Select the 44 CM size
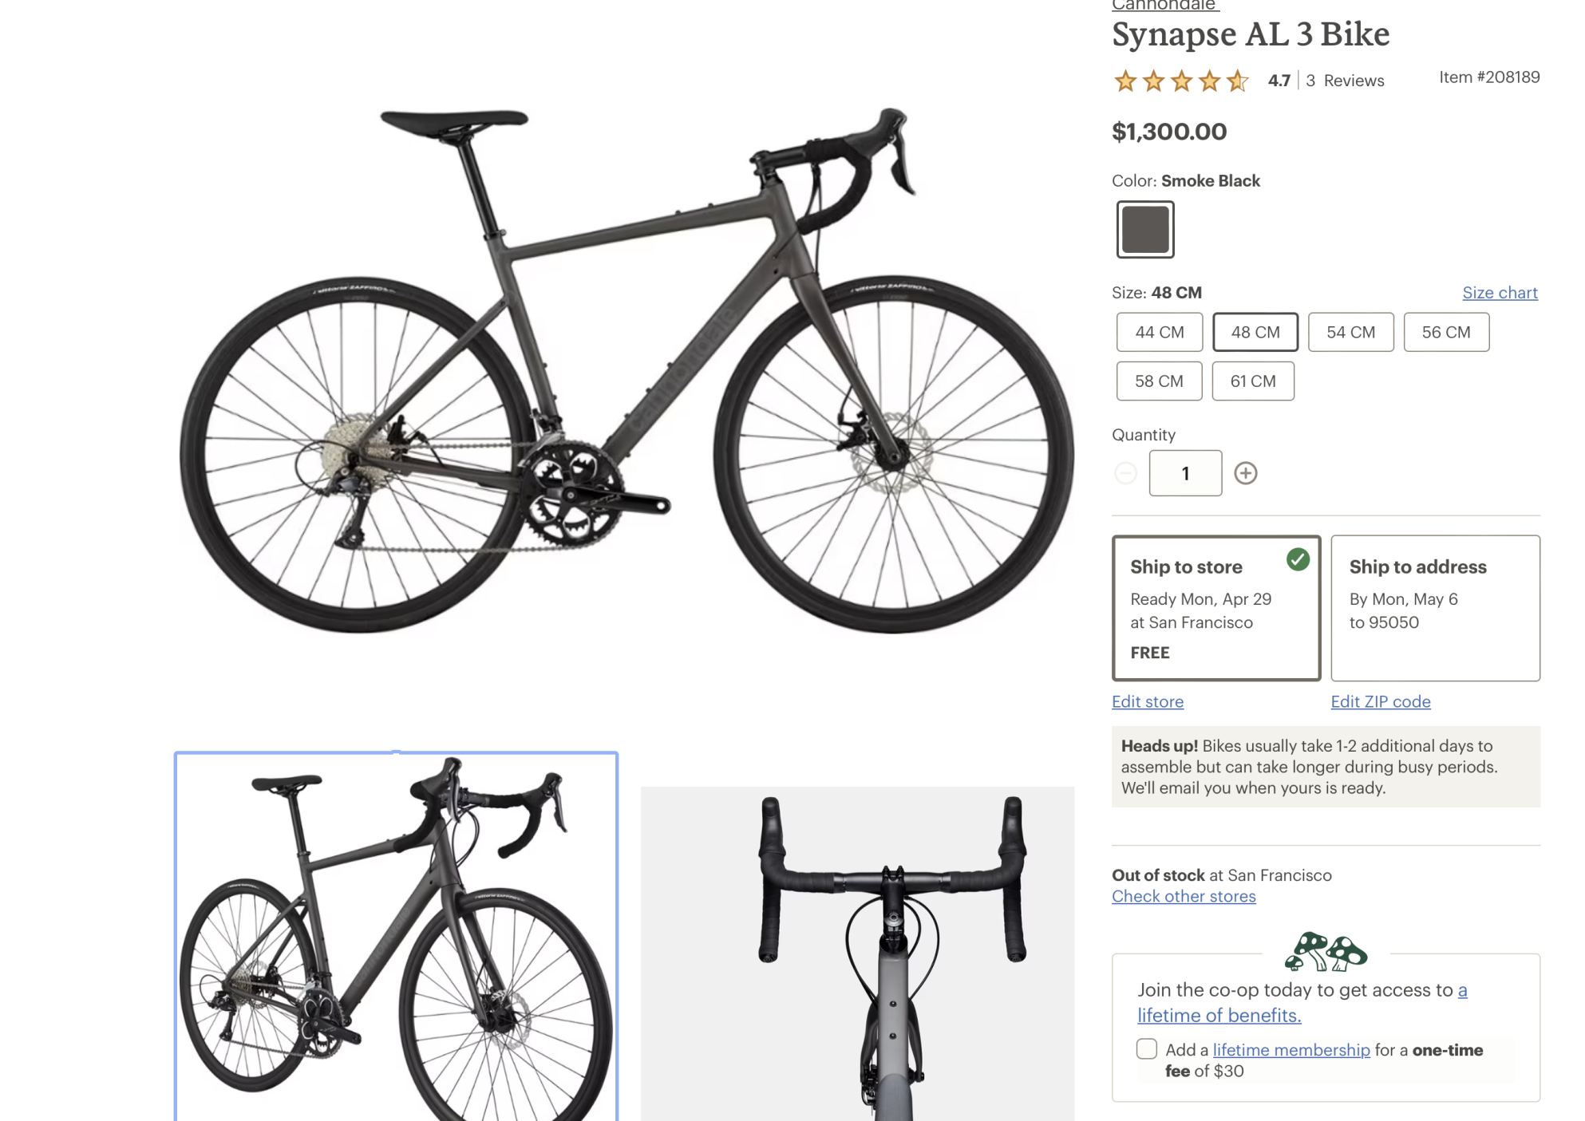The width and height of the screenshot is (1585, 1121). pos(1159,332)
